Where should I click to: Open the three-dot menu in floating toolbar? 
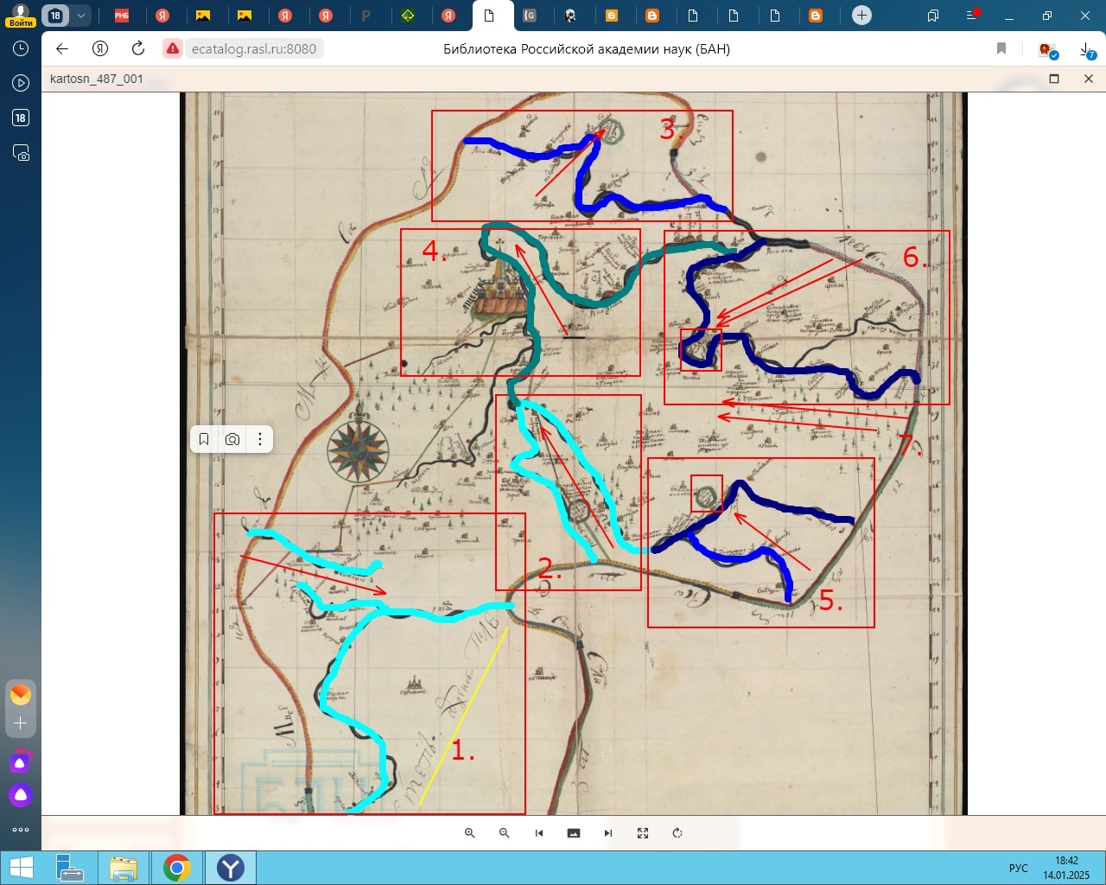coord(259,439)
